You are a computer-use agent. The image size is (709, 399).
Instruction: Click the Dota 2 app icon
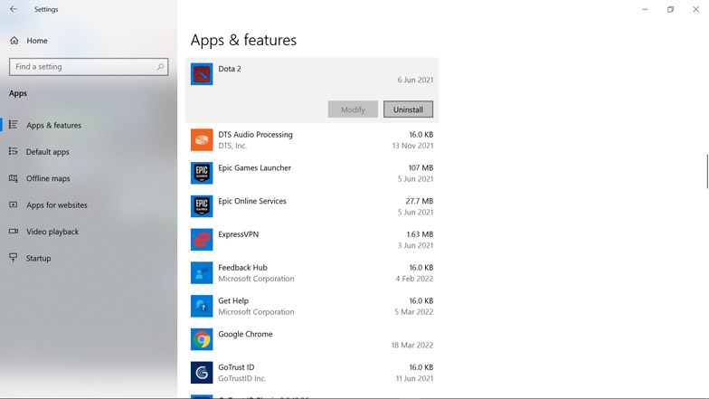202,74
